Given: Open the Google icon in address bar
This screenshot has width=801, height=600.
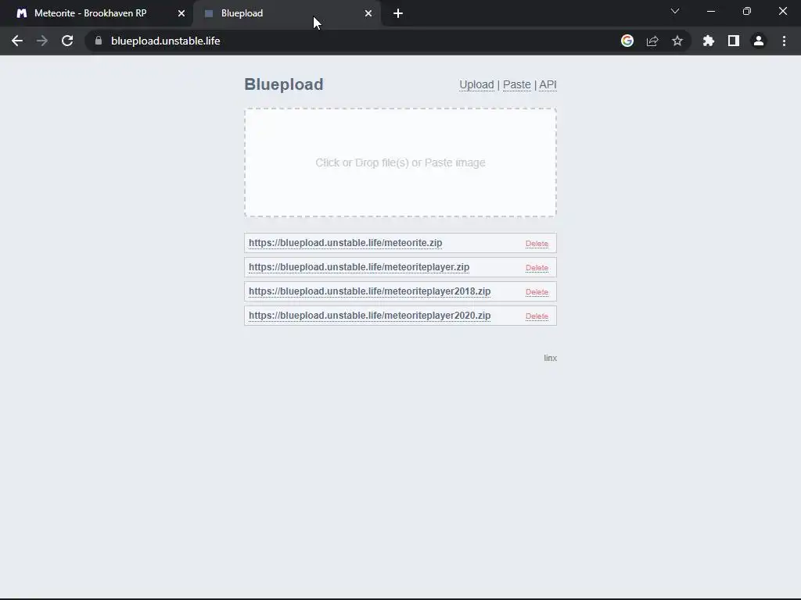Looking at the screenshot, I should coord(627,41).
